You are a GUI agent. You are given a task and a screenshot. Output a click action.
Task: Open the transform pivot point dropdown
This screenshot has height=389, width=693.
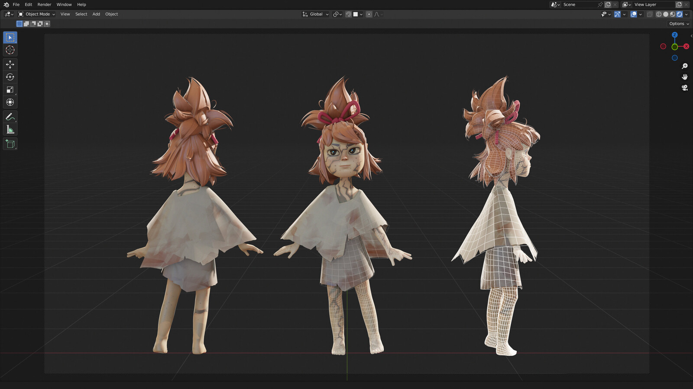point(337,14)
